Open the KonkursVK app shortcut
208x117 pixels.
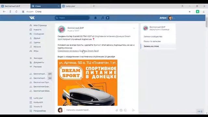[x=38, y=102]
